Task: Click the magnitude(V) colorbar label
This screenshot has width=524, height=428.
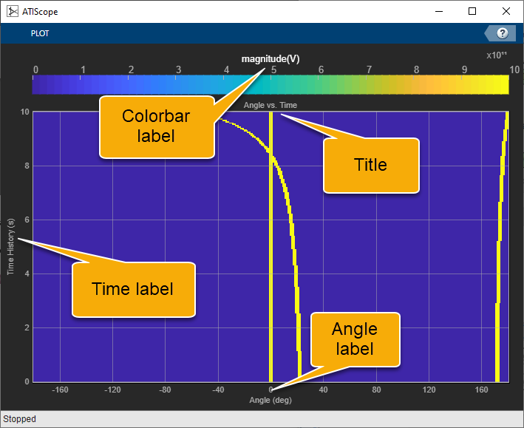Action: click(x=270, y=59)
